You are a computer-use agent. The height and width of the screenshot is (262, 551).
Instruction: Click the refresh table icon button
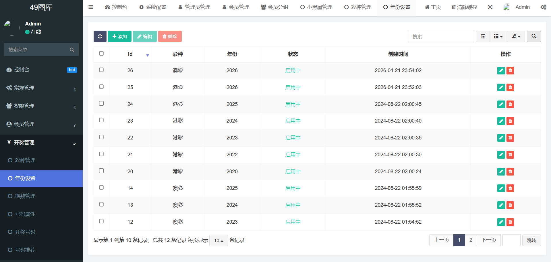tap(100, 36)
